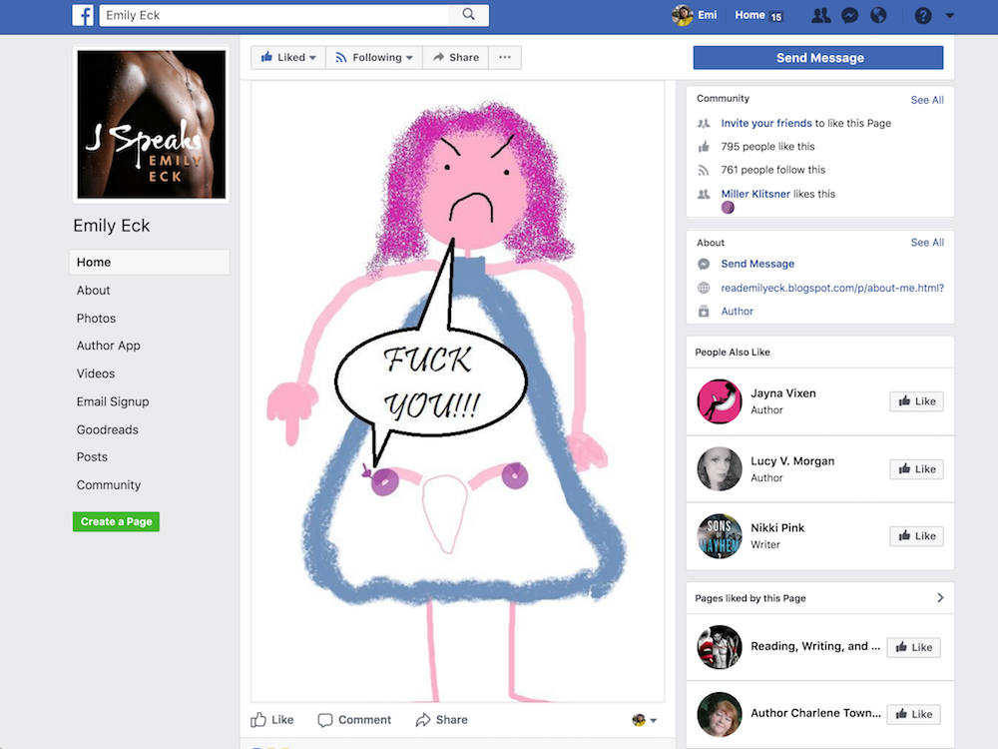Click the Emily Eck page title
998x749 pixels.
point(112,226)
